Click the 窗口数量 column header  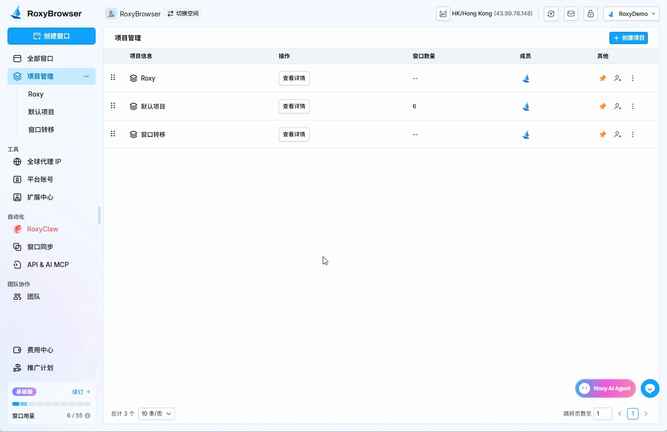tap(424, 56)
